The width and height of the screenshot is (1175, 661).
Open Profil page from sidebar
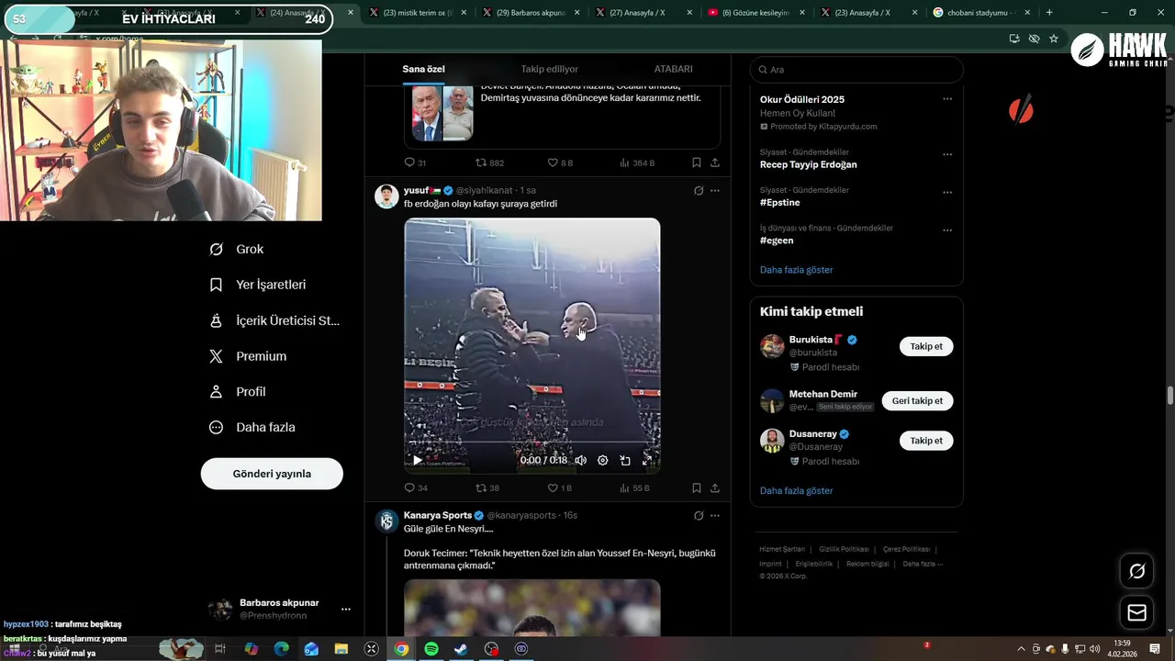(x=238, y=391)
